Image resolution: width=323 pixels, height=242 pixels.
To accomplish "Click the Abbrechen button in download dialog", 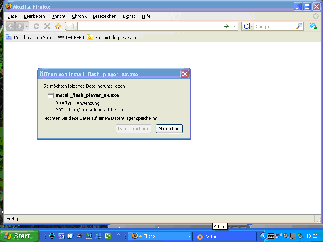I will [169, 129].
